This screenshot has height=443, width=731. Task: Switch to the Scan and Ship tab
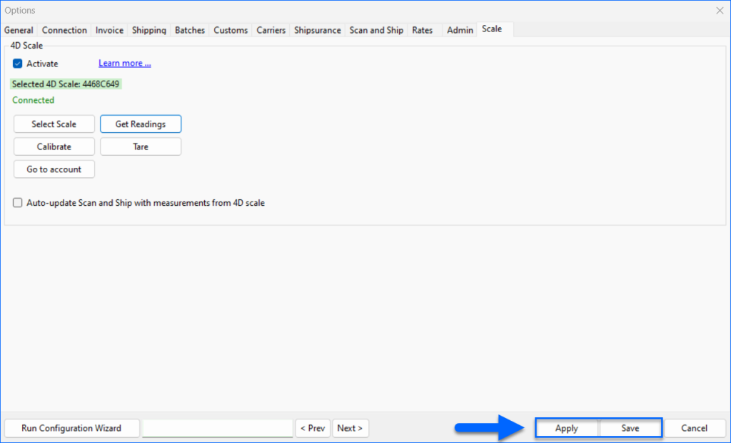click(376, 30)
